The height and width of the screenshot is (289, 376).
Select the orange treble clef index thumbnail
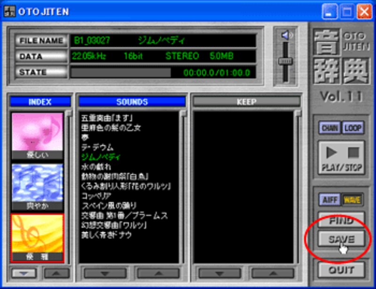pyautogui.click(x=37, y=237)
